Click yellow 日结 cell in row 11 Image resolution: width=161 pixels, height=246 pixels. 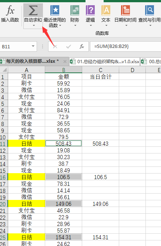26,144
